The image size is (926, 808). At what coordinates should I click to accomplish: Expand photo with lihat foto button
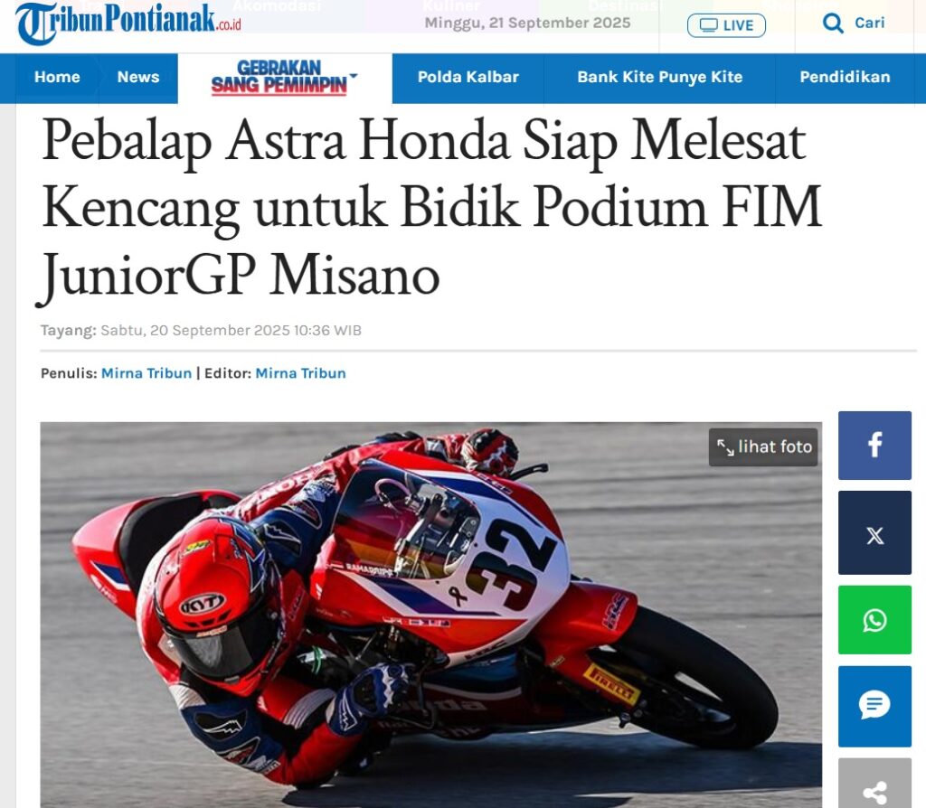pyautogui.click(x=763, y=446)
